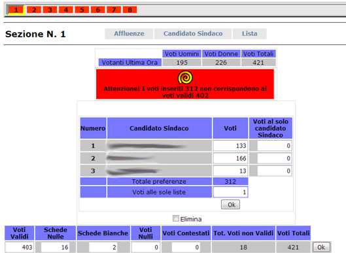Screen dimensions: 346x253
Task: Edit candidate 2 Voti field showing 166
Action: tap(230, 158)
